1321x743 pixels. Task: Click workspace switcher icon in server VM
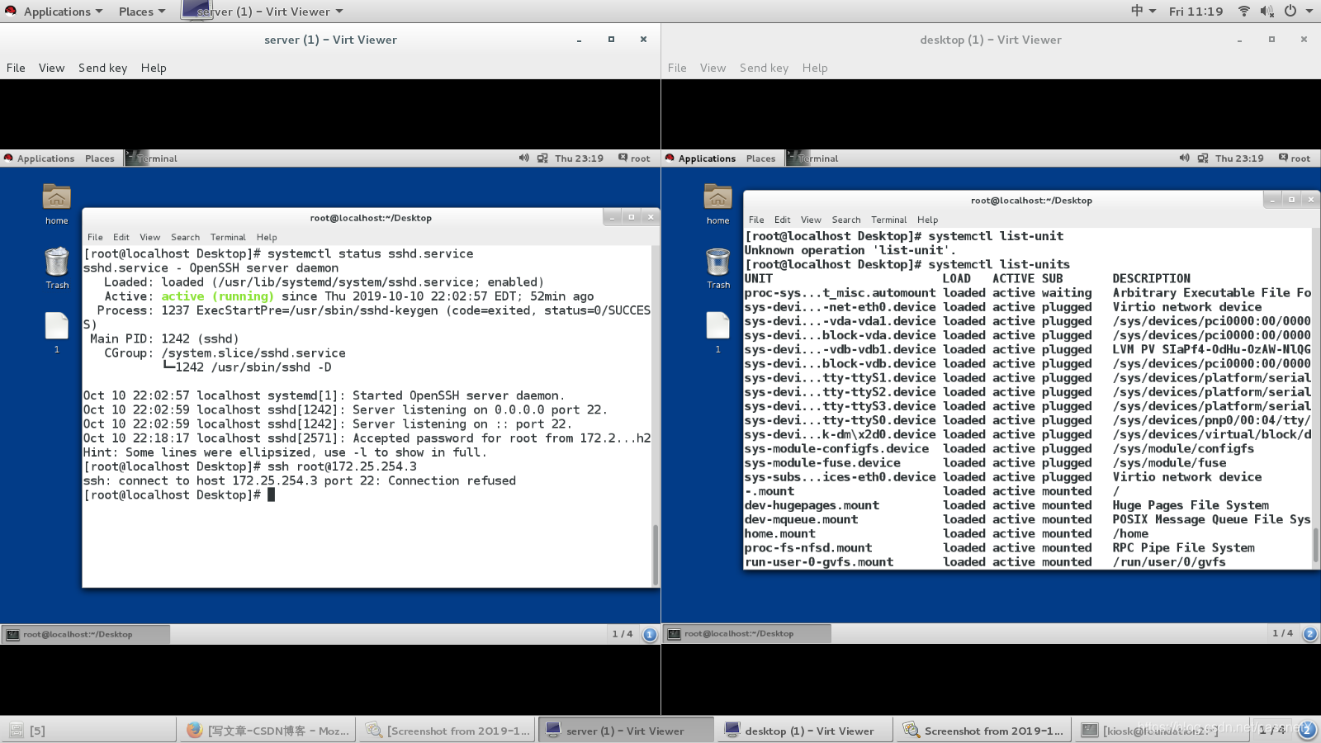pos(650,634)
